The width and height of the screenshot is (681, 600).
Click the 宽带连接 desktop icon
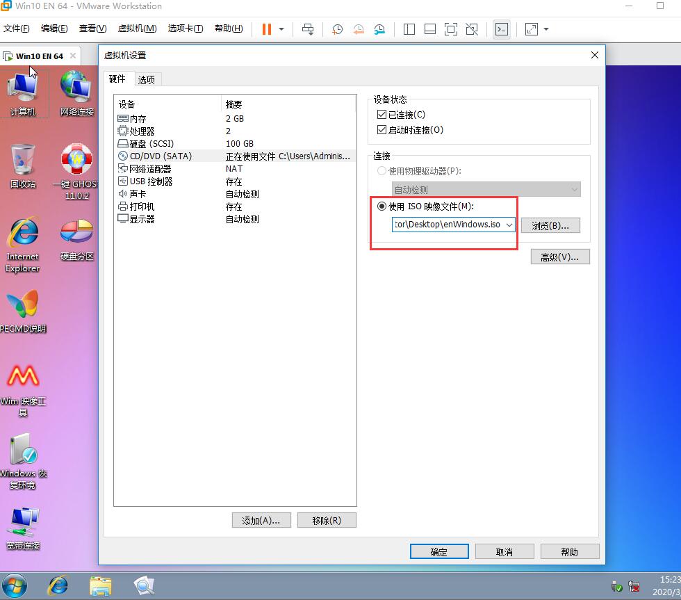[x=23, y=528]
